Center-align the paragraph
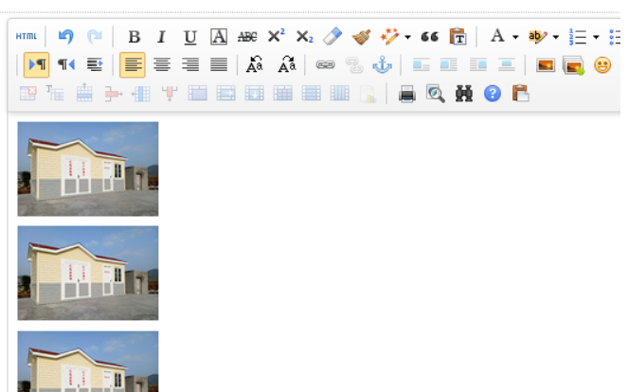Screen dimensions: 628x392 [162, 65]
